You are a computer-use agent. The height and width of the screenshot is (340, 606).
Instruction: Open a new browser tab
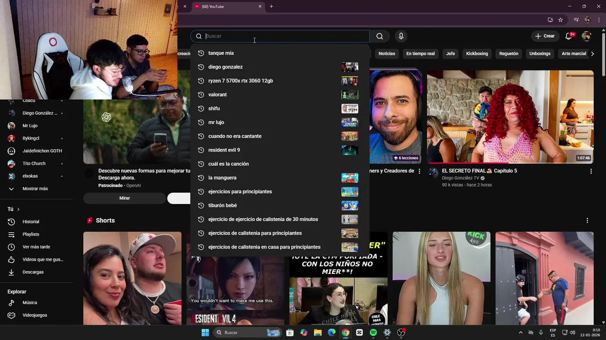271,7
